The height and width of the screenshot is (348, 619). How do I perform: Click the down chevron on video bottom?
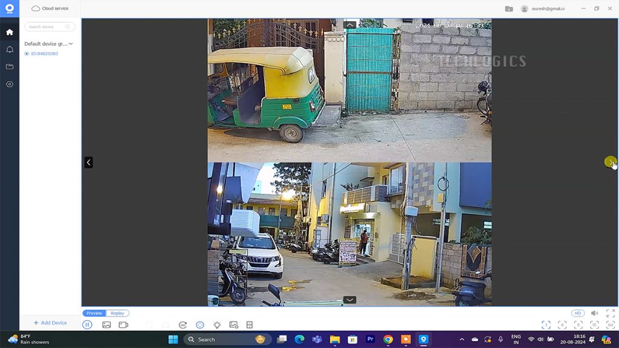349,300
